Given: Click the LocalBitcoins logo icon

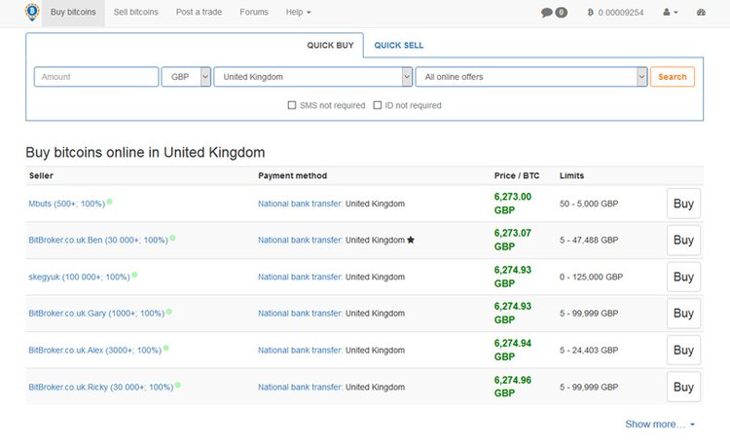Looking at the screenshot, I should (x=32, y=12).
